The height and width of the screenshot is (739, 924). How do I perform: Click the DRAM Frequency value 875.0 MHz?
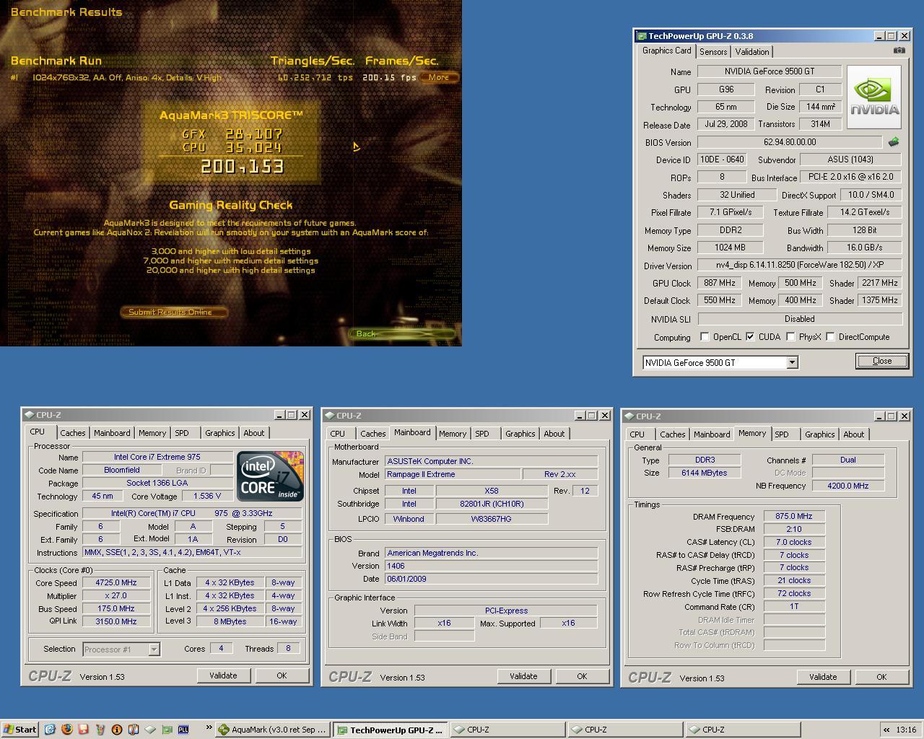coord(794,516)
